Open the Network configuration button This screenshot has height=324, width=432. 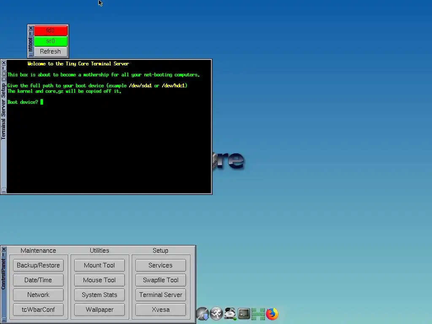pos(38,295)
